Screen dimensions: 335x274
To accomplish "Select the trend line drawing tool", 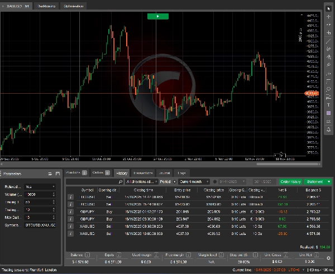I will 329,41.
